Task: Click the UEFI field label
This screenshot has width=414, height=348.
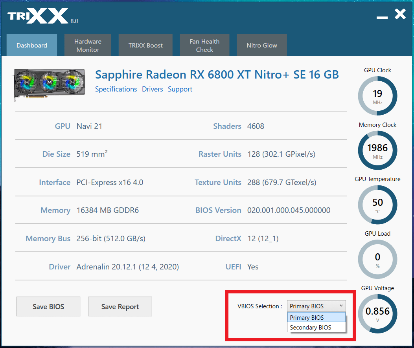Action: [234, 267]
